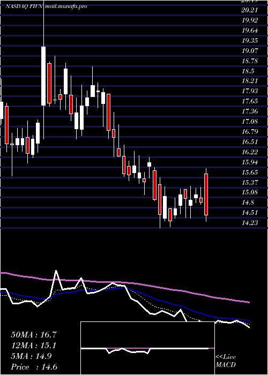The width and height of the screenshot is (268, 375).
Task: Select the 18.21 price axis label
Action: 250,81
